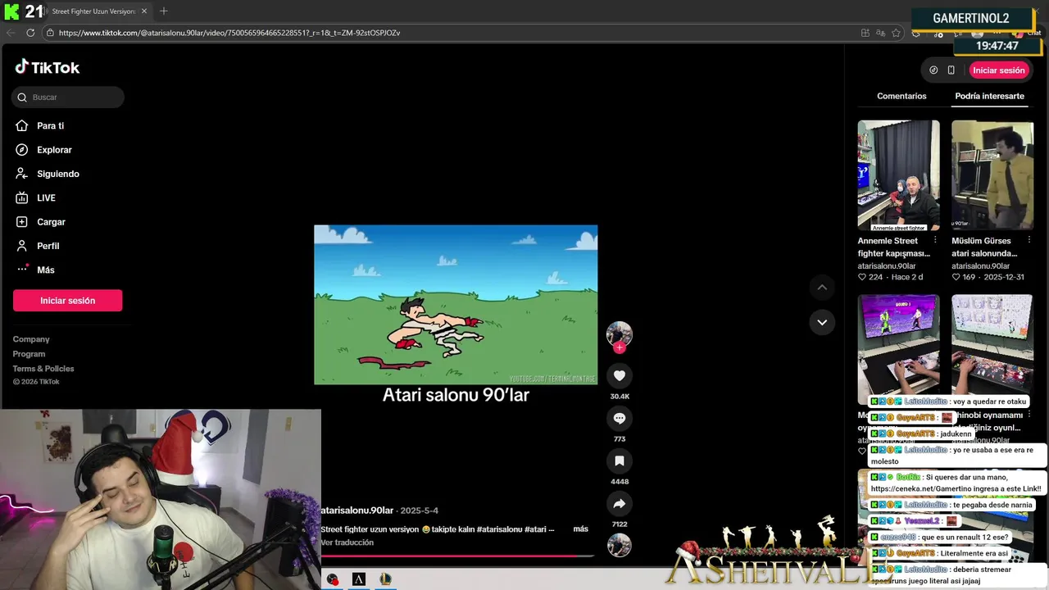Open the Program footer link
The image size is (1049, 590).
click(x=29, y=354)
